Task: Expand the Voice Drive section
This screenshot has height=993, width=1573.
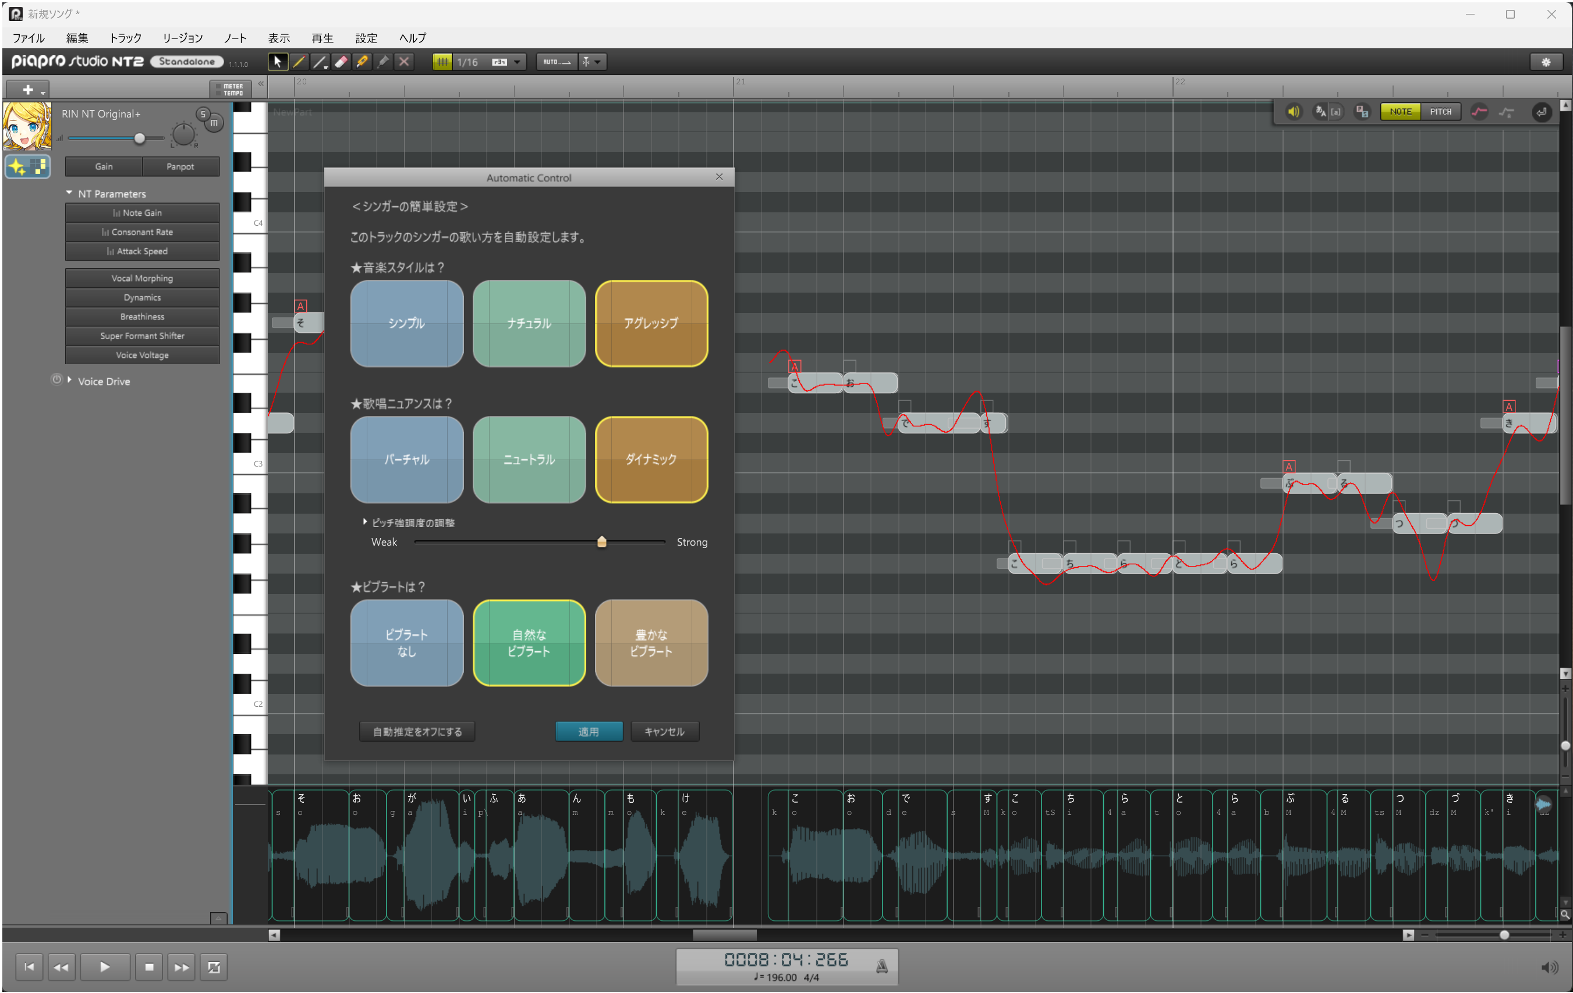Action: pyautogui.click(x=69, y=380)
